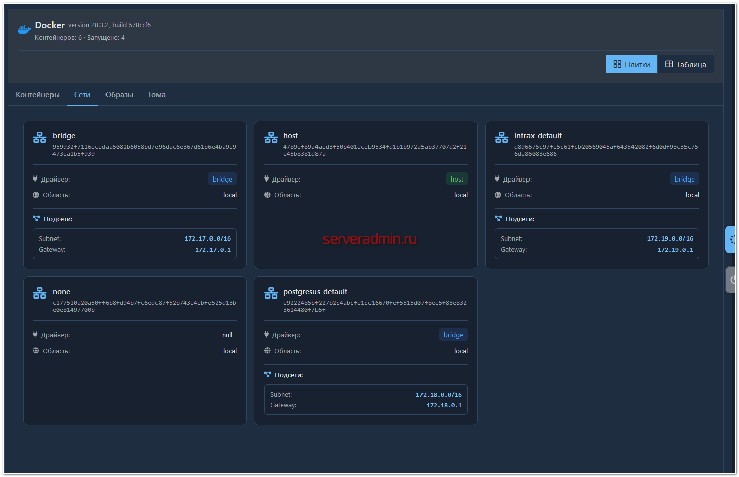
Task: Go to the Образы tab
Action: 119,95
